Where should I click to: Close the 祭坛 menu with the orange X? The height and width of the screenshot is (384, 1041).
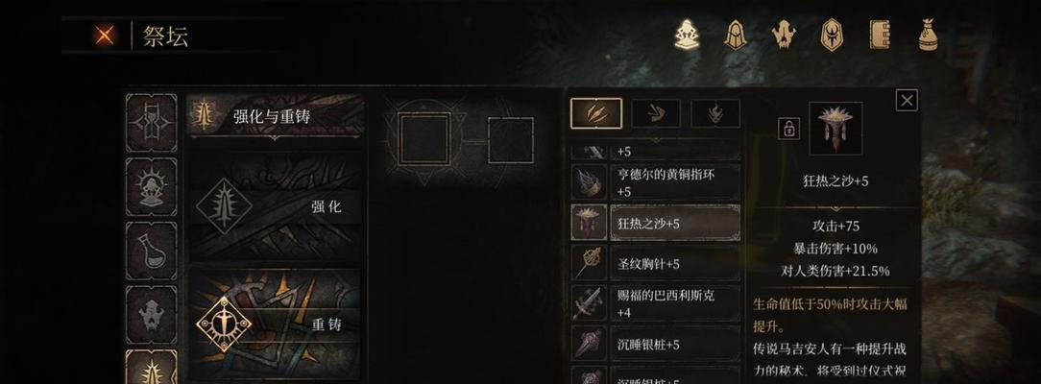pyautogui.click(x=104, y=36)
